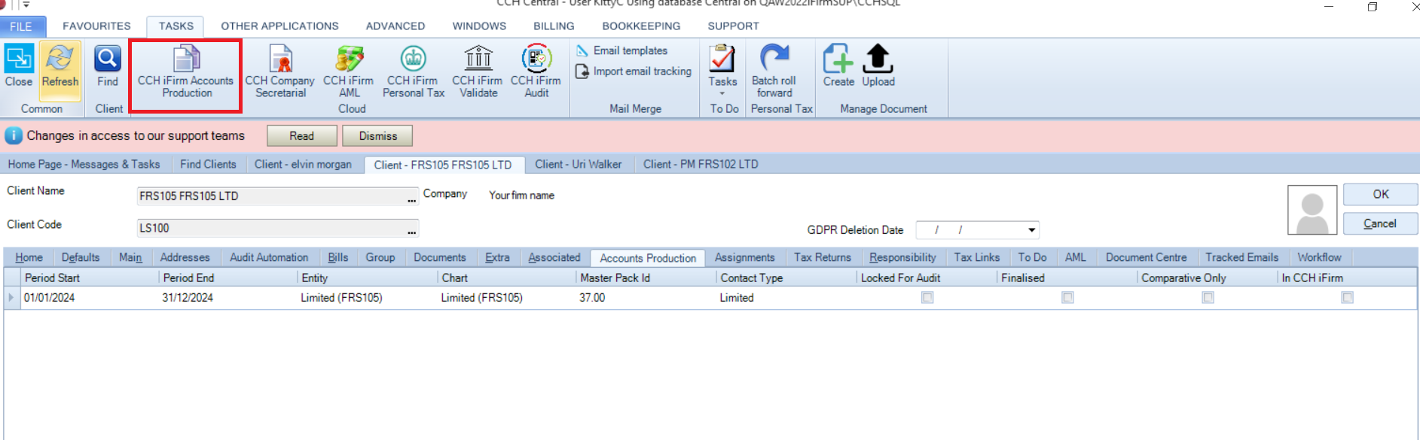This screenshot has height=440, width=1420.
Task: Switch to Find Clients window tab
Action: pyautogui.click(x=208, y=164)
